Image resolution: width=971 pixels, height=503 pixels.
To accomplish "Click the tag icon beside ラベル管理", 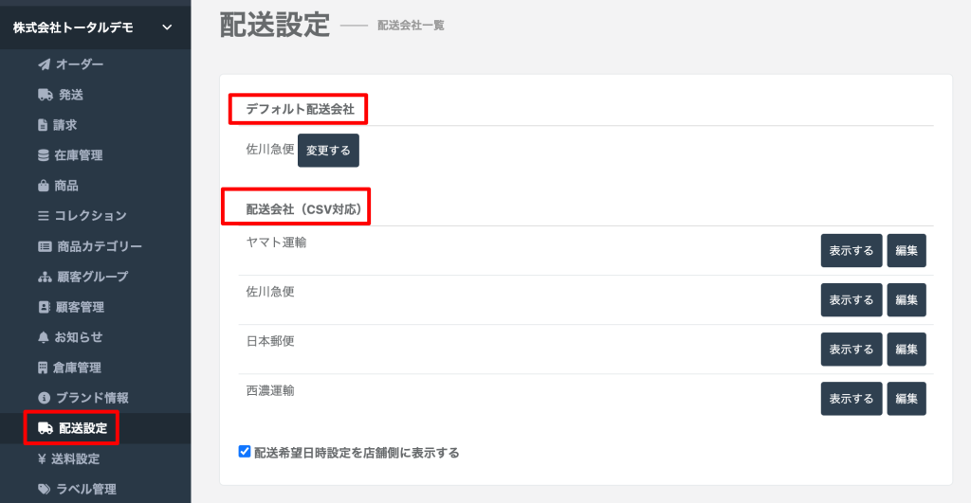I will pyautogui.click(x=44, y=489).
